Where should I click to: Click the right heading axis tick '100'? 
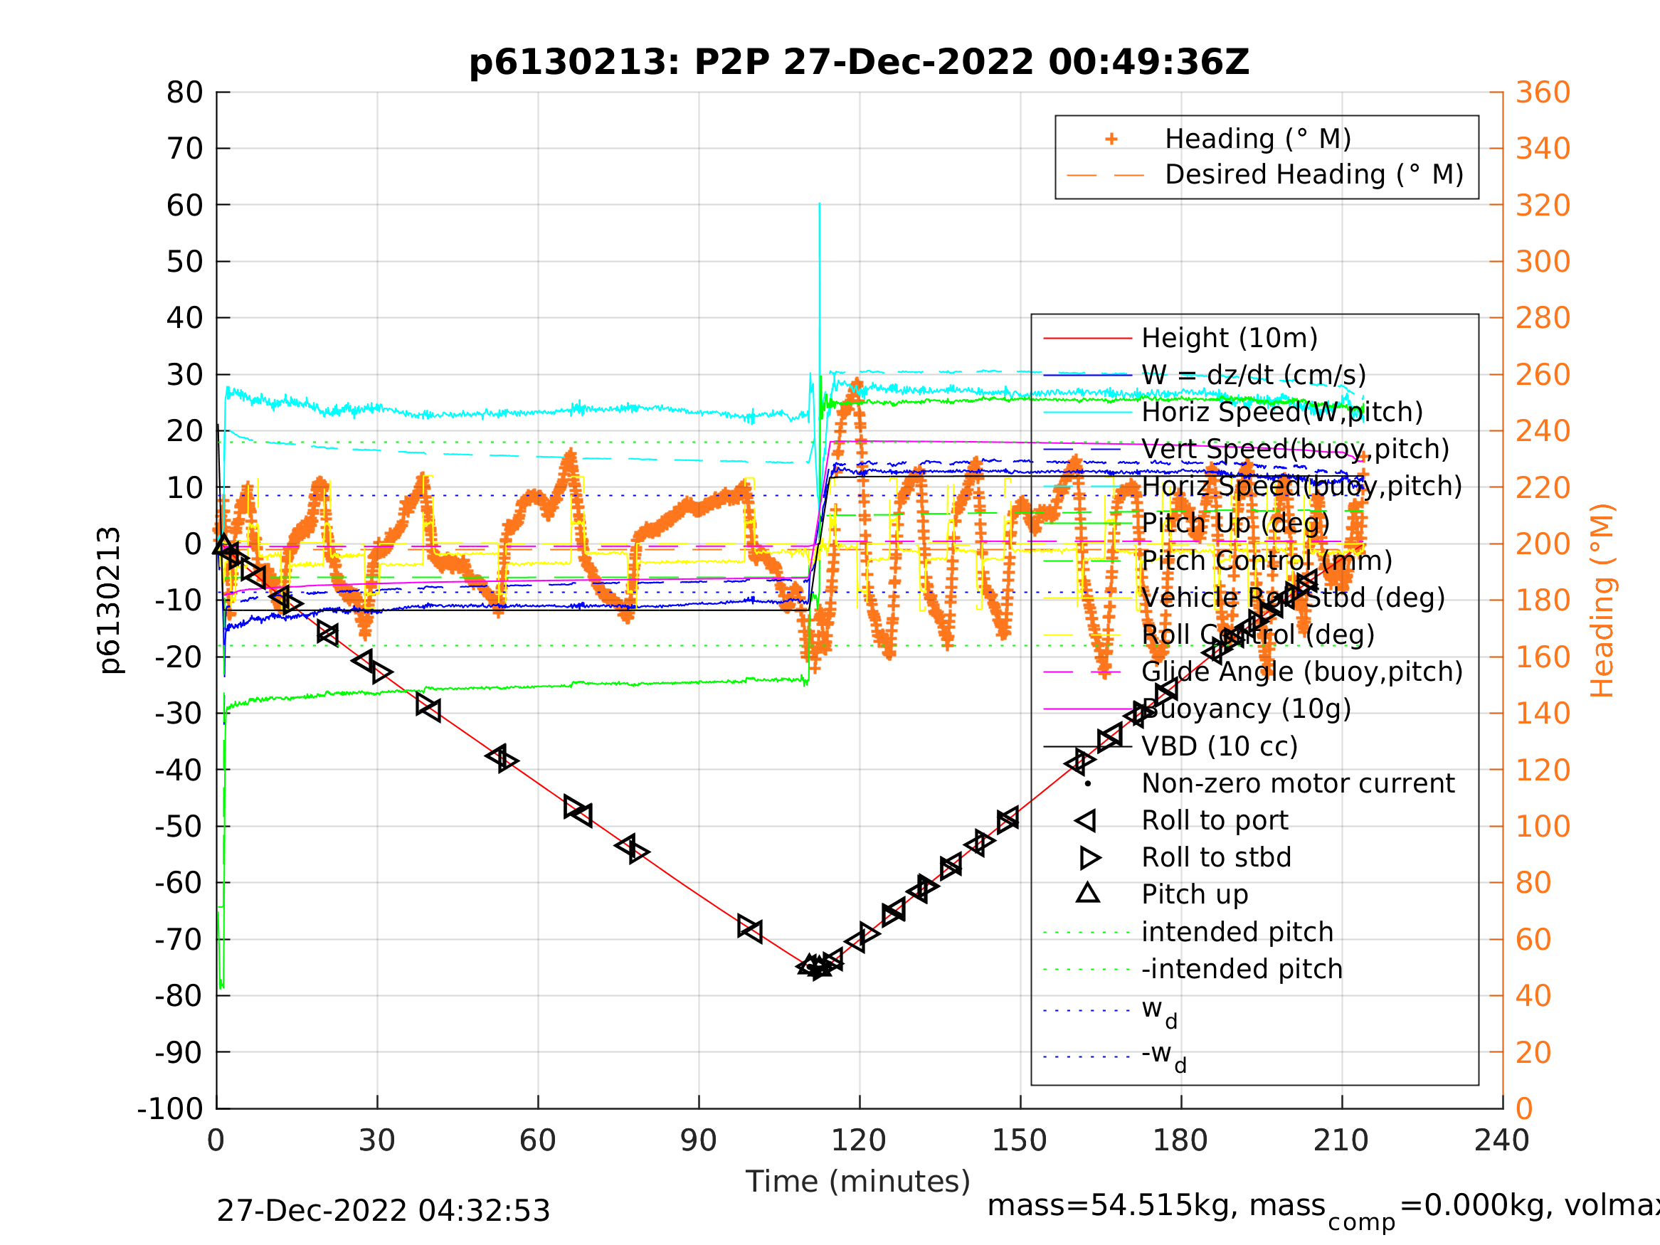pyautogui.click(x=1543, y=826)
